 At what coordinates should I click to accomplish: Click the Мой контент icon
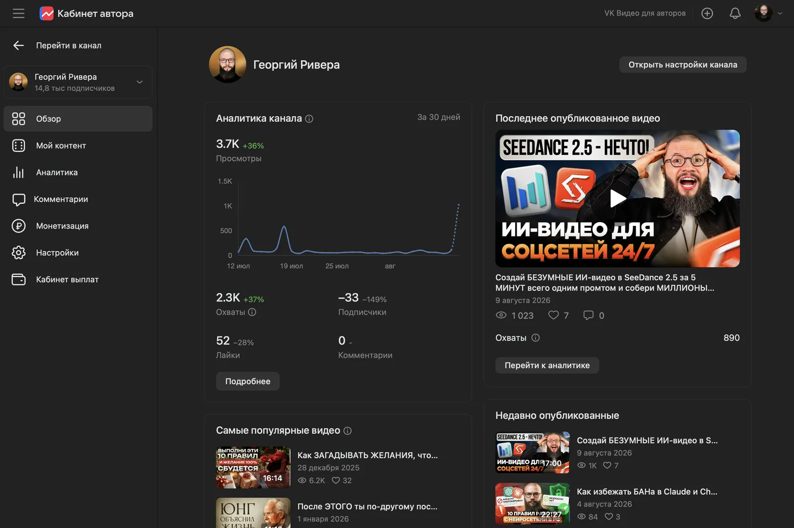pyautogui.click(x=18, y=146)
